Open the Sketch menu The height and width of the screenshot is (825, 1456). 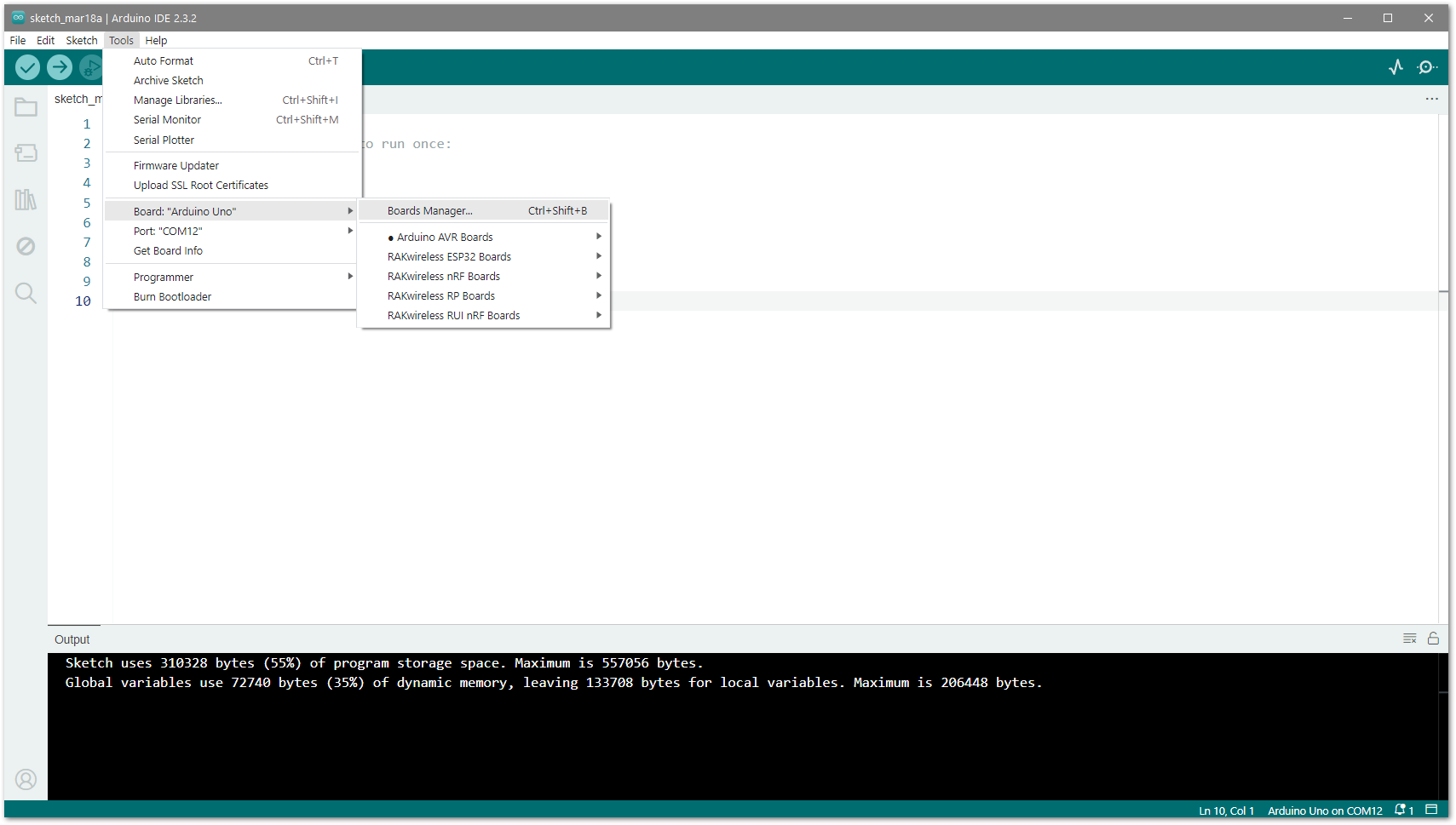pyautogui.click(x=82, y=40)
